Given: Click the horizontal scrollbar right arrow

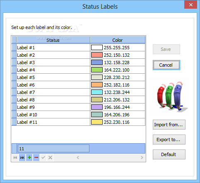Looking at the screenshot, I should 142,157.
